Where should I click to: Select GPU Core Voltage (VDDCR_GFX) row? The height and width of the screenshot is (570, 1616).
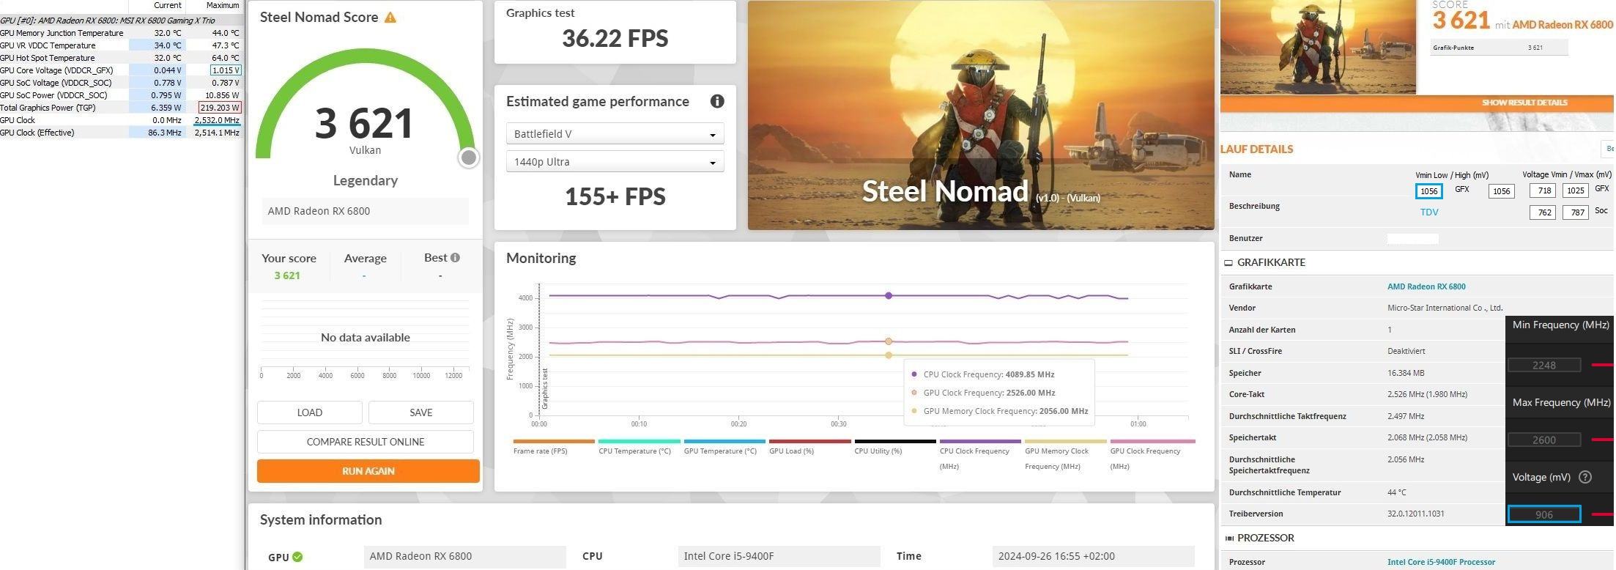point(121,70)
